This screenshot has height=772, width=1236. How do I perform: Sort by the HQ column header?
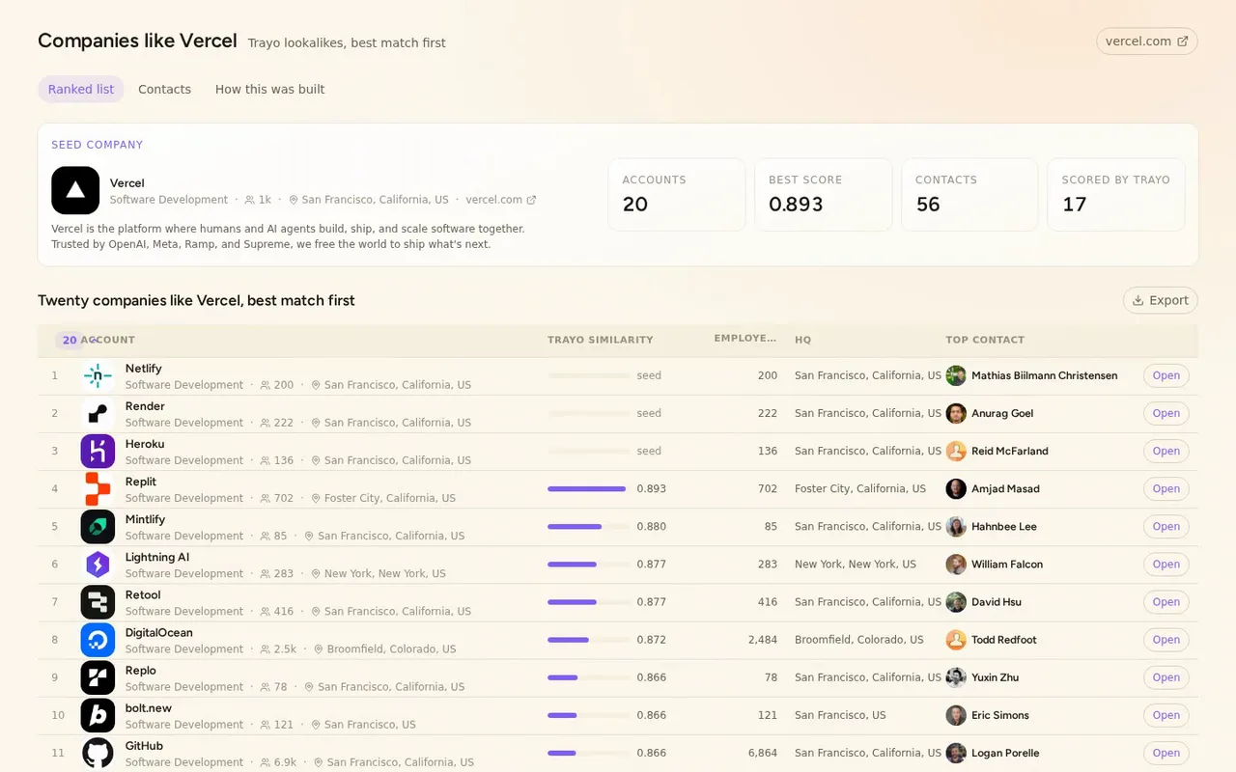click(x=802, y=340)
